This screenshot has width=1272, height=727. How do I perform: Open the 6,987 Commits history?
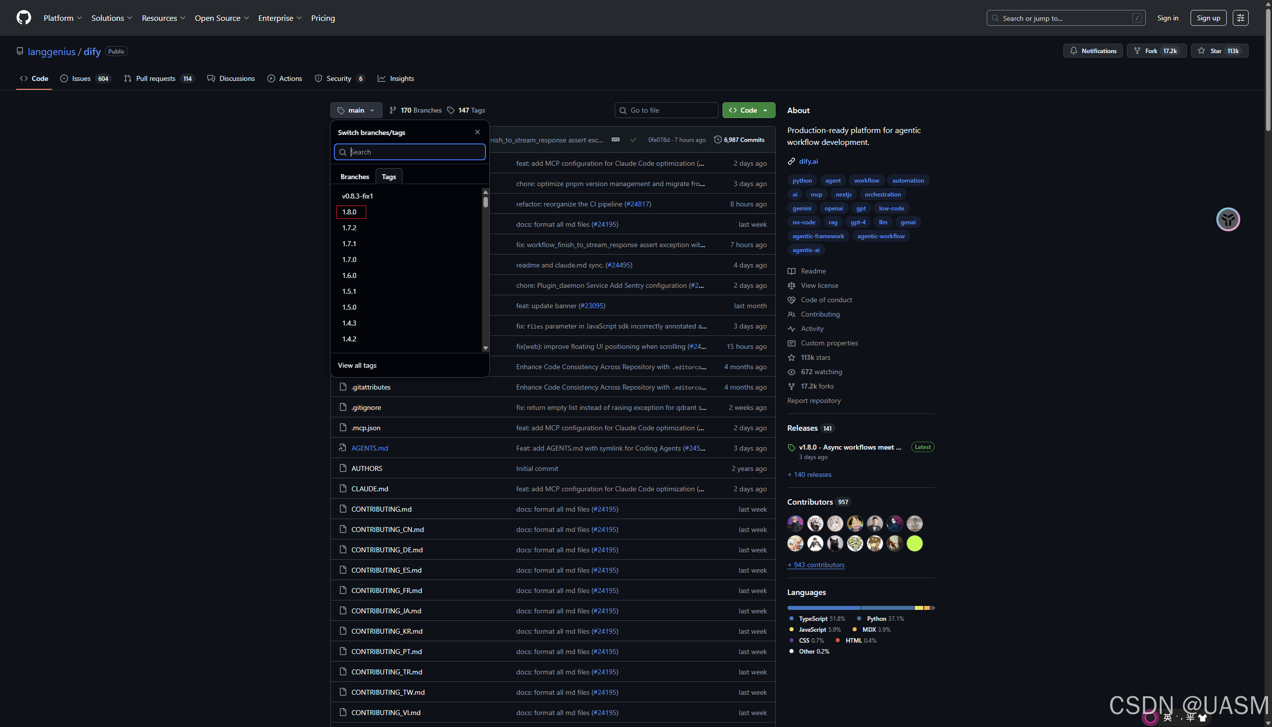(x=739, y=140)
